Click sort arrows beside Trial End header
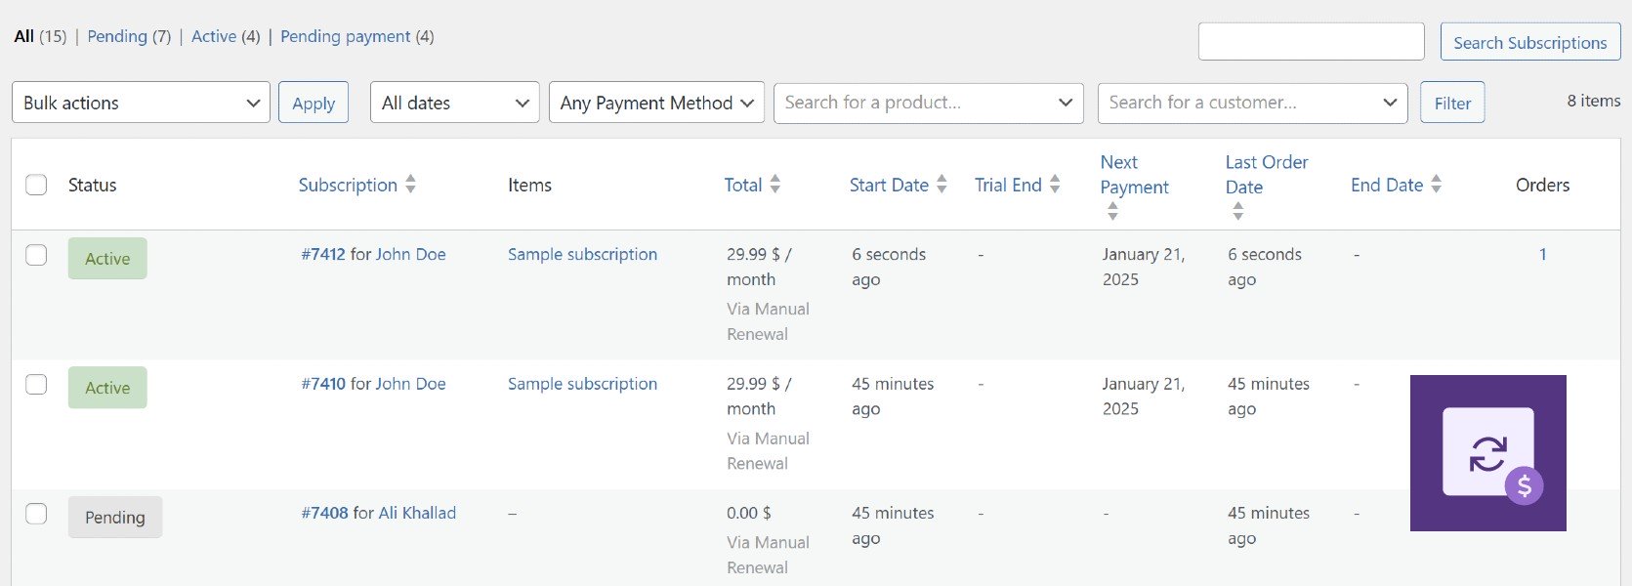 click(x=1055, y=184)
